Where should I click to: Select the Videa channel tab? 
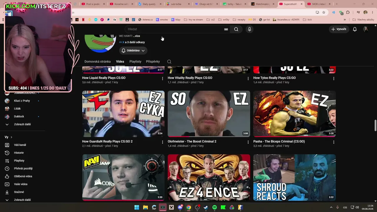click(120, 62)
